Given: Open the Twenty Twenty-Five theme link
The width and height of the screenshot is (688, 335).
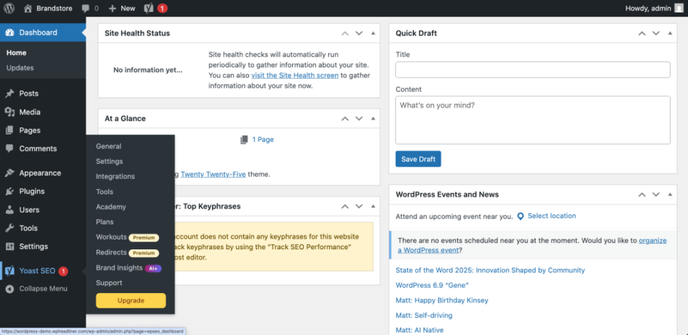Looking at the screenshot, I should 213,174.
